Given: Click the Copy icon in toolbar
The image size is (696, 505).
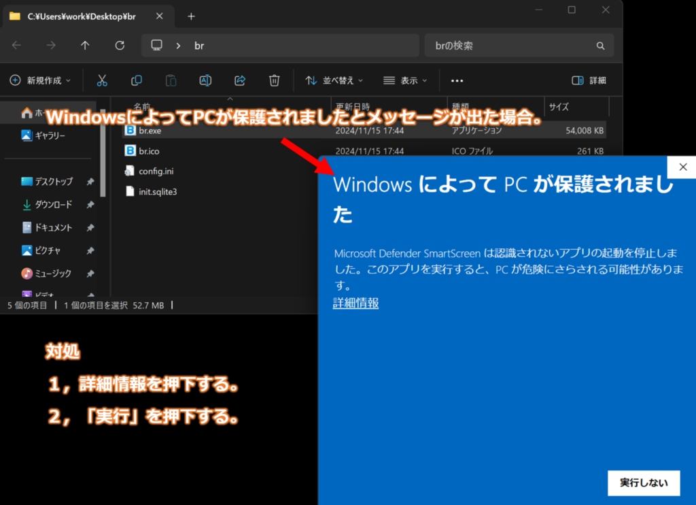Looking at the screenshot, I should [x=137, y=80].
